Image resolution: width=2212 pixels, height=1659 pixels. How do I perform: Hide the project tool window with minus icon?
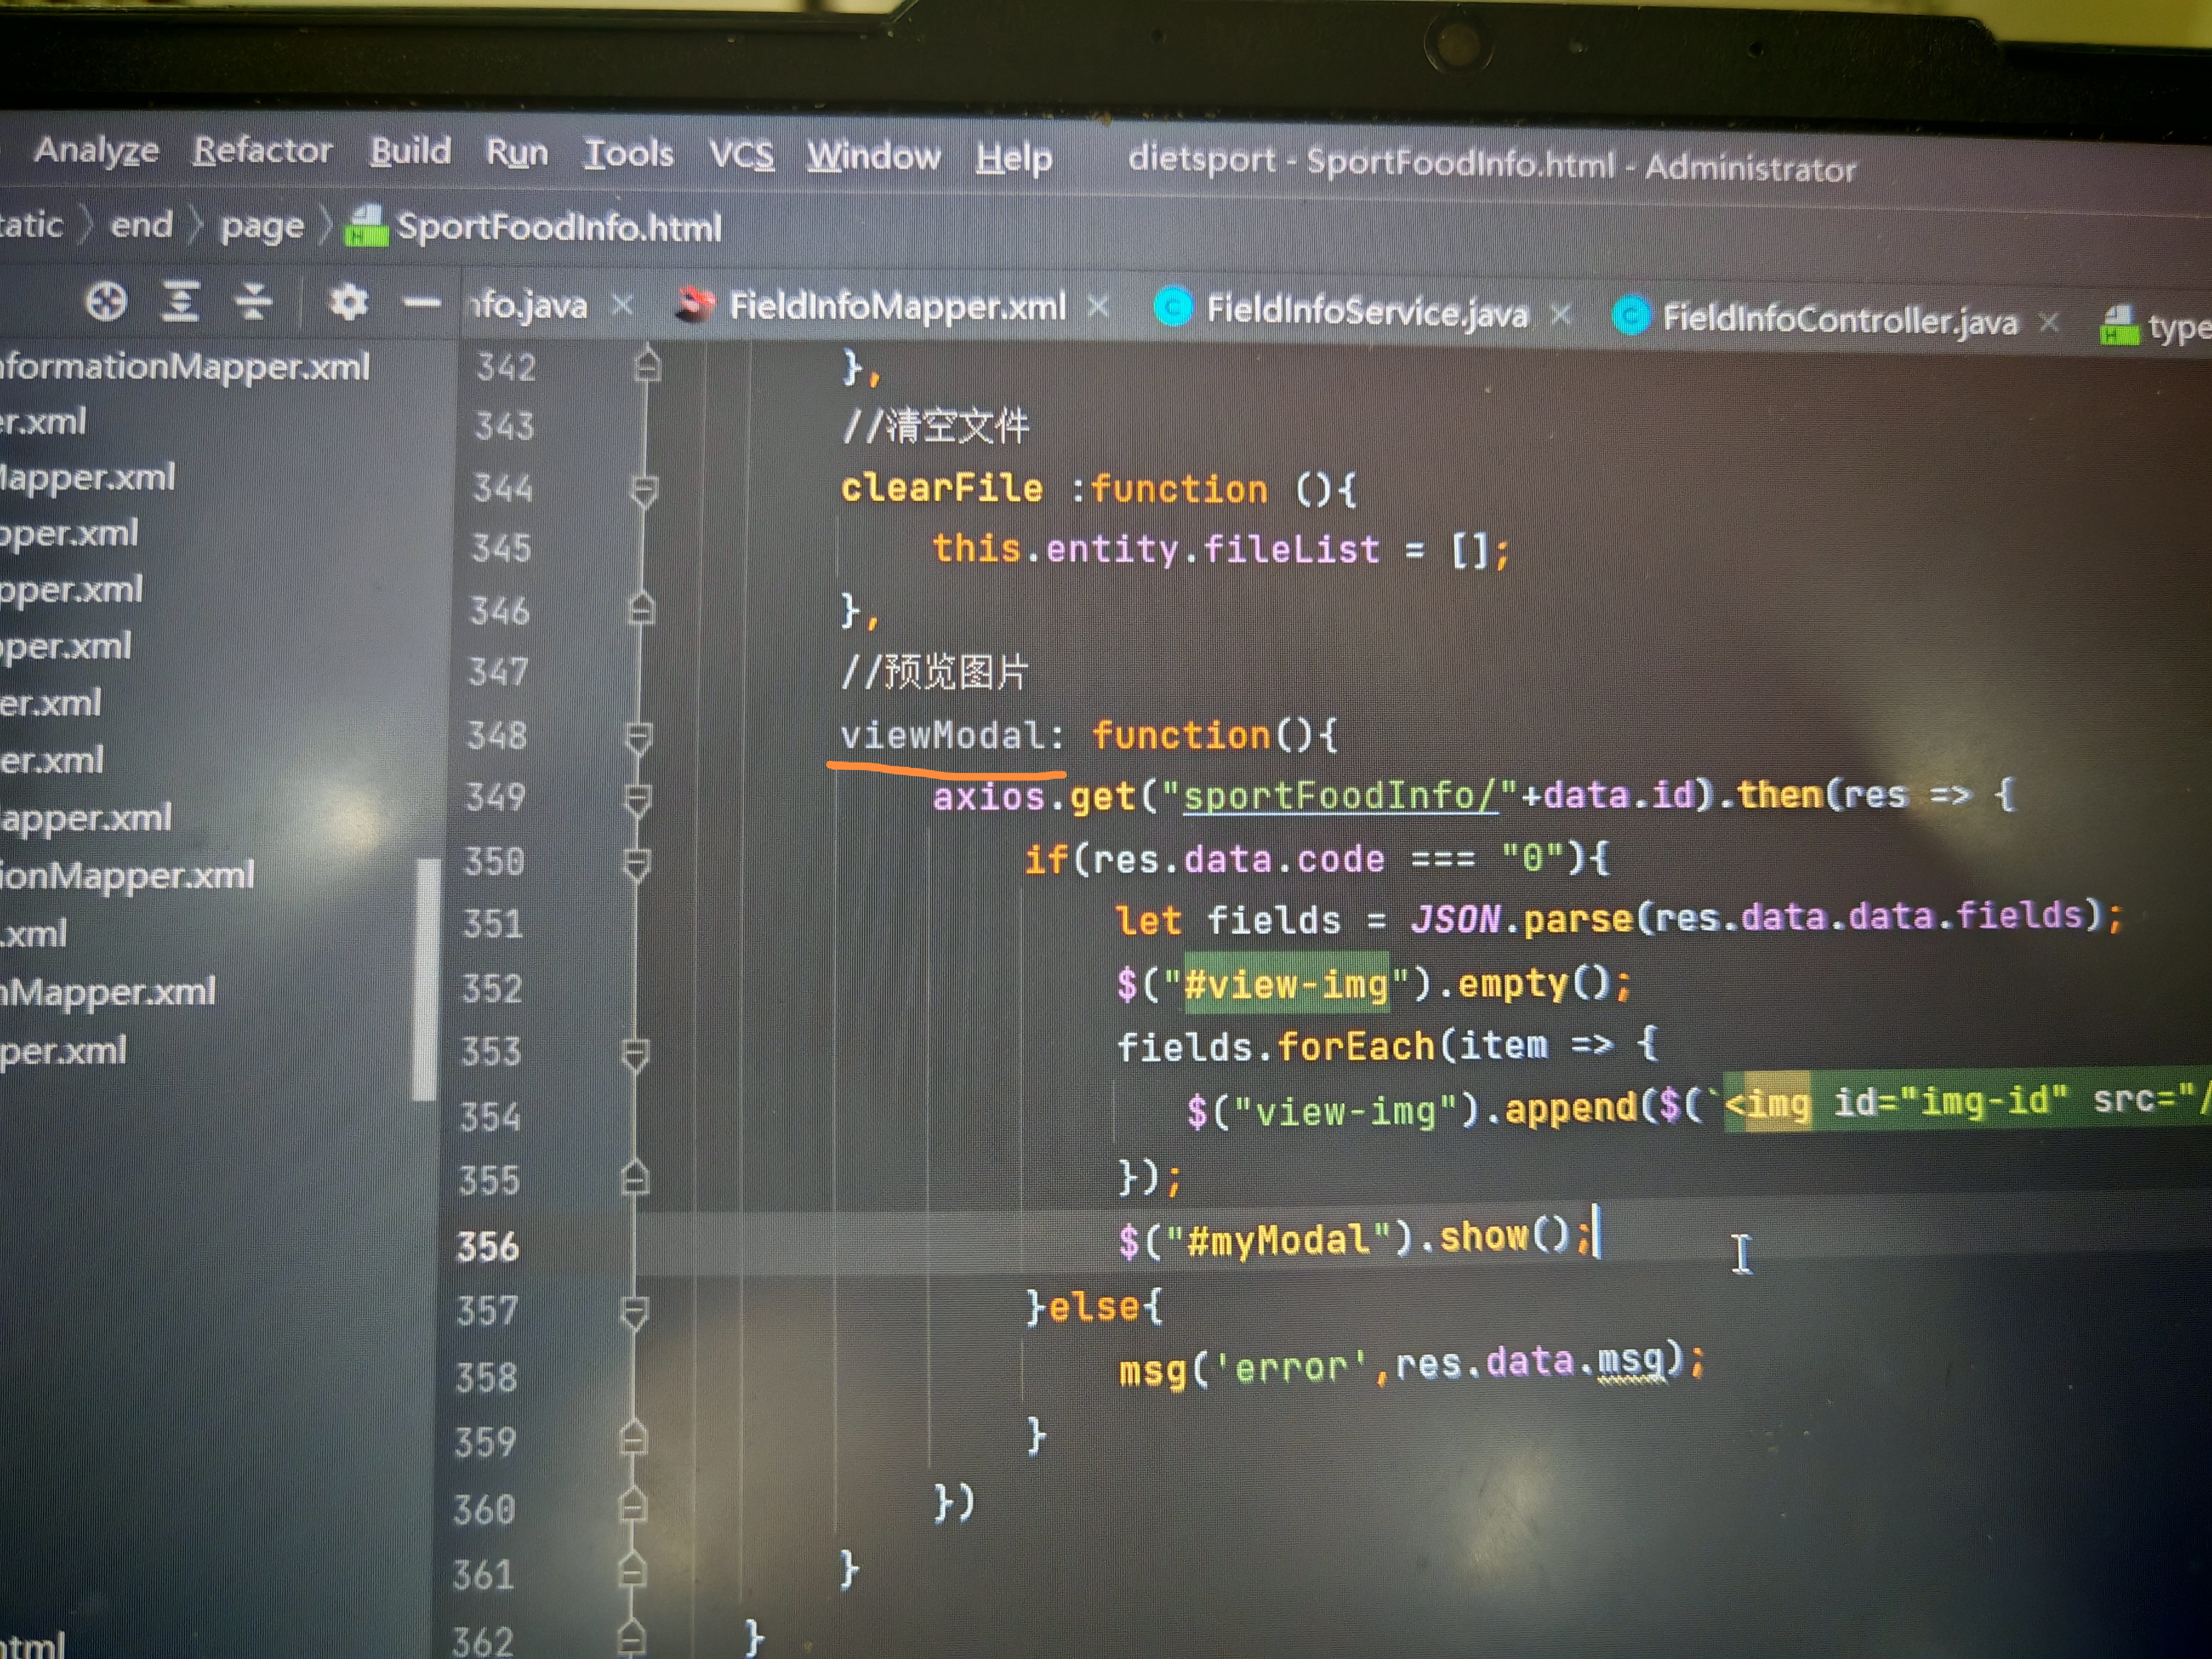pyautogui.click(x=421, y=302)
